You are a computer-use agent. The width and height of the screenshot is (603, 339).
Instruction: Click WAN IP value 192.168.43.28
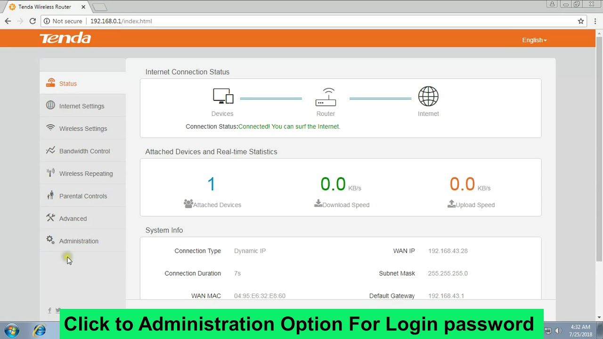point(448,251)
